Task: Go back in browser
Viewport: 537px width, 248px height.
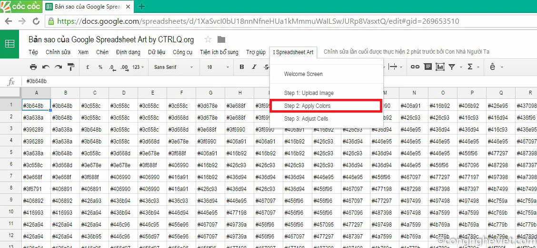Action: pos(8,21)
